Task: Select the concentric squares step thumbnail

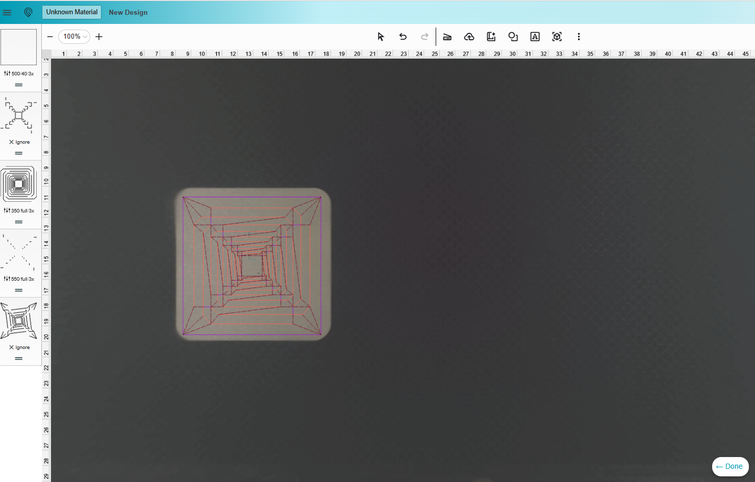Action: tap(19, 184)
